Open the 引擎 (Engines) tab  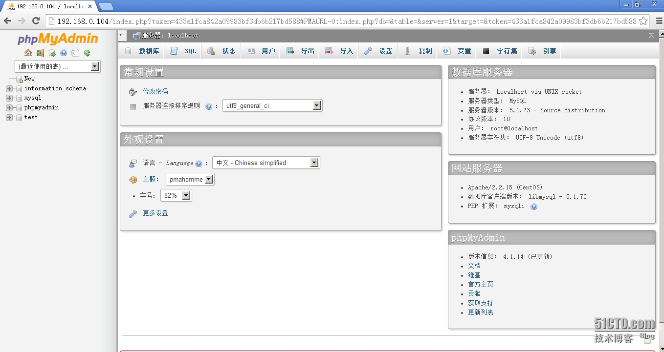pyautogui.click(x=542, y=51)
